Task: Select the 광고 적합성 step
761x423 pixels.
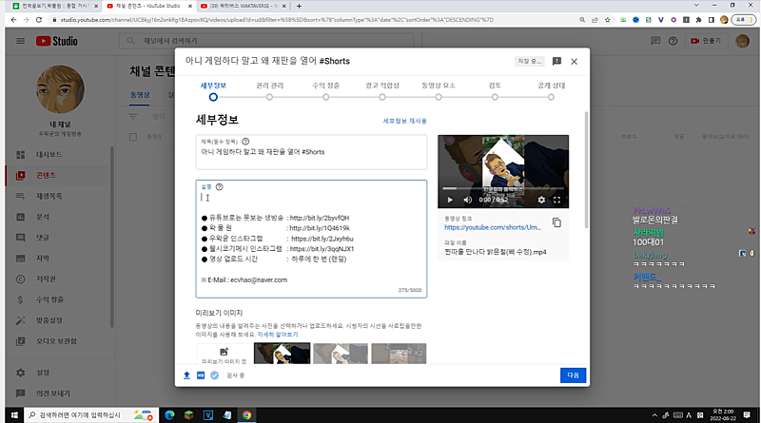Action: click(x=381, y=96)
